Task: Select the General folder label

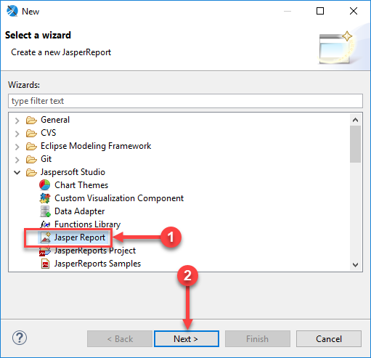Action: [55, 120]
